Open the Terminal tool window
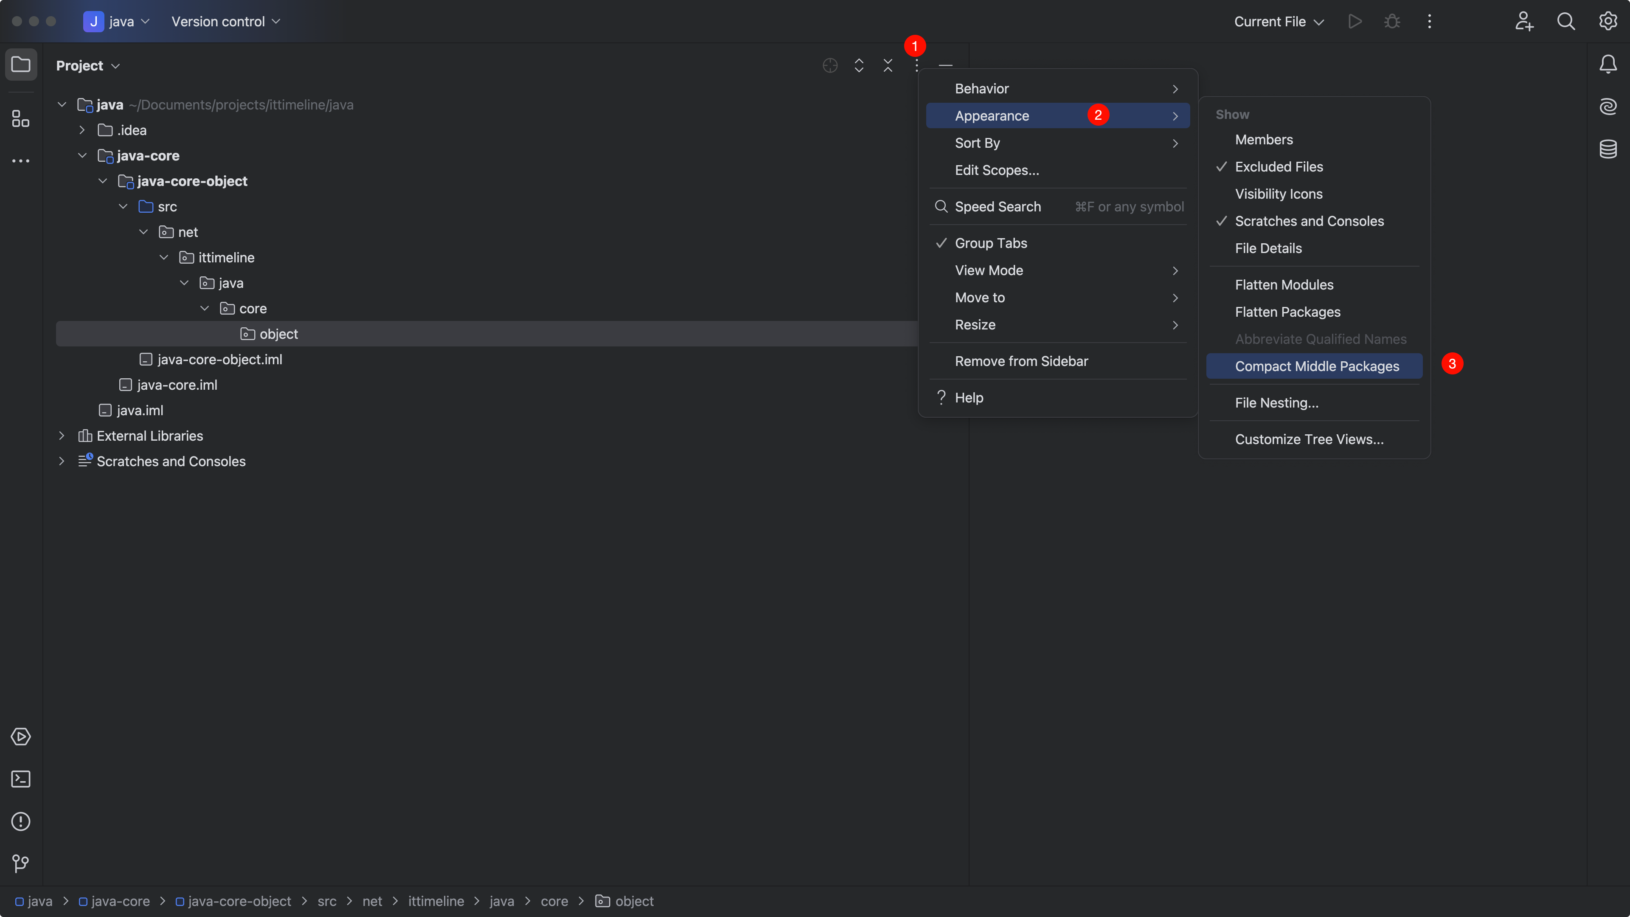This screenshot has height=917, width=1630. coord(21,779)
